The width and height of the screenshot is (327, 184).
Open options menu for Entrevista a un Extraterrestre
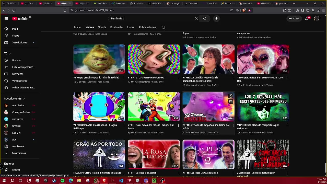(288, 78)
